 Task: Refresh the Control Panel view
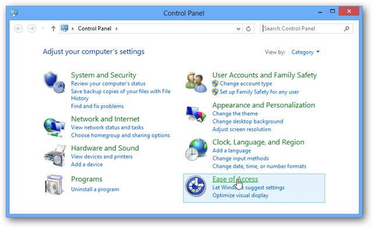tap(248, 29)
